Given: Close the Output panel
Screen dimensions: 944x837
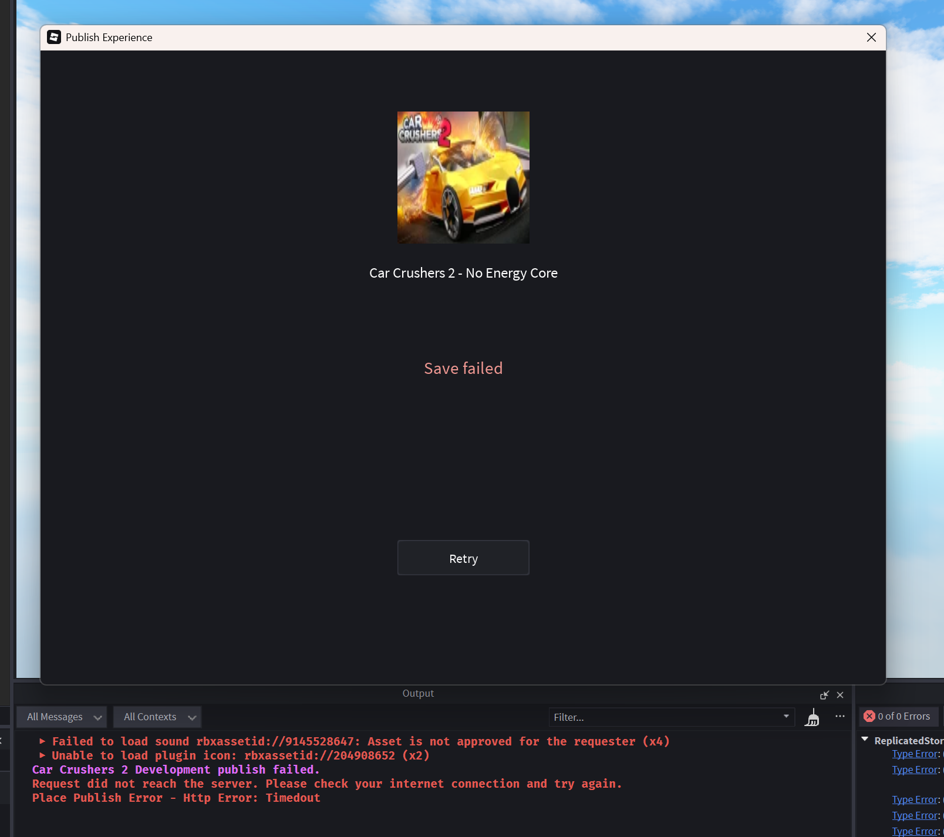Looking at the screenshot, I should click(x=840, y=695).
